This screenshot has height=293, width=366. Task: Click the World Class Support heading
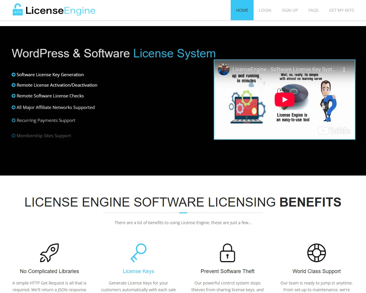317,271
